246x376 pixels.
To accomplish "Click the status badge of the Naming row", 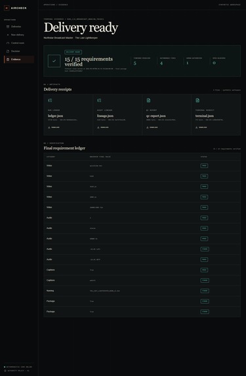I will (205, 291).
